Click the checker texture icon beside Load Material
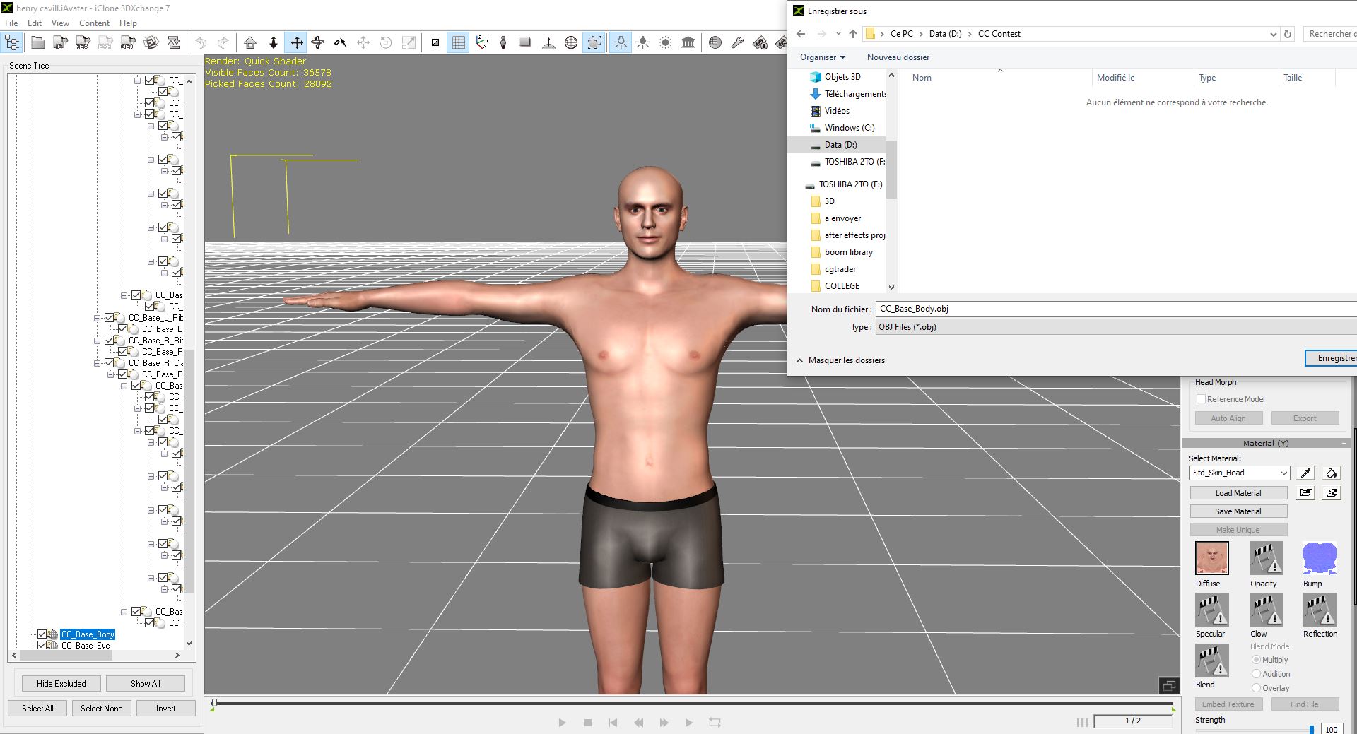The image size is (1357, 734). point(1332,492)
